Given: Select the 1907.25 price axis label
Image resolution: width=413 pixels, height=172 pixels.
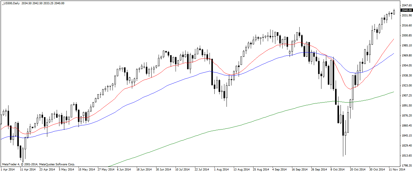Looking at the screenshot, I should pos(407,96).
